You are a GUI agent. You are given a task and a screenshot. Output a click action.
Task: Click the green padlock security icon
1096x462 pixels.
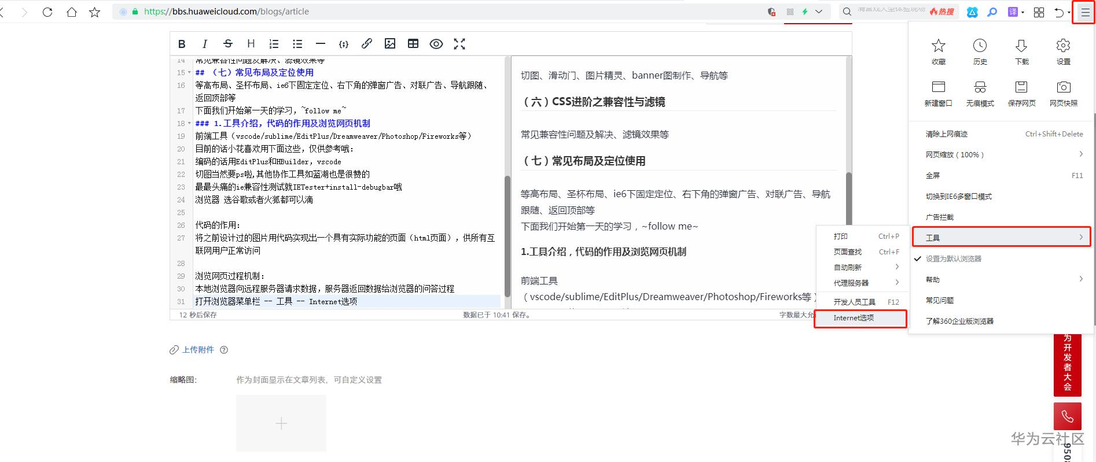pyautogui.click(x=135, y=12)
